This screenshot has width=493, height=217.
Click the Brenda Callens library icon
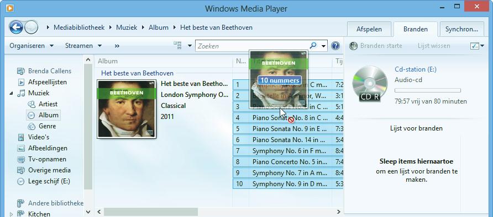pyautogui.click(x=21, y=71)
